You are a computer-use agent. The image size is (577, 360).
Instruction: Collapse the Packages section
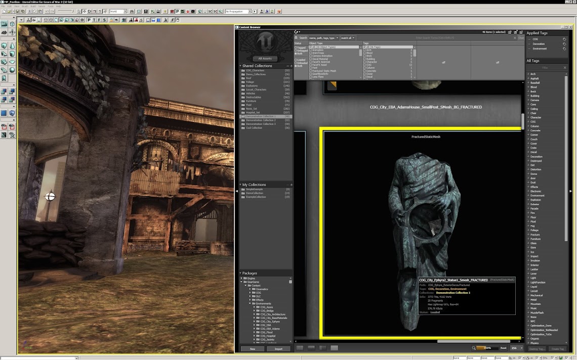point(240,273)
